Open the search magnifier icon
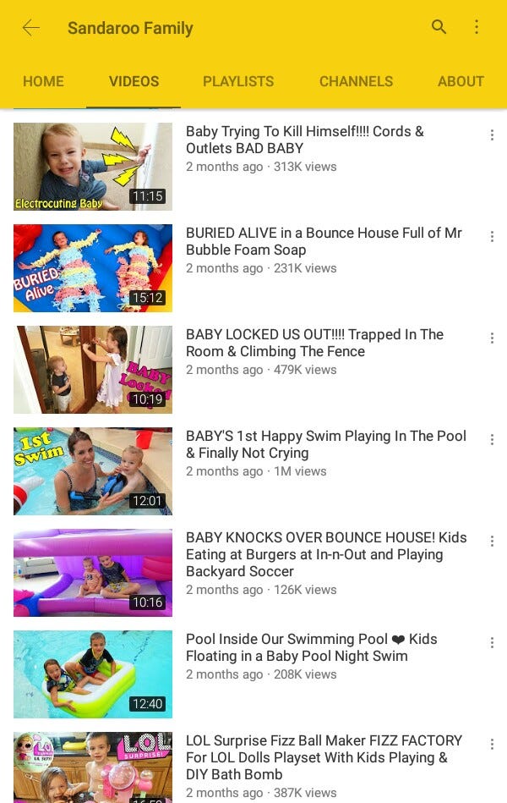Viewport: 507px width, 803px height. (439, 26)
